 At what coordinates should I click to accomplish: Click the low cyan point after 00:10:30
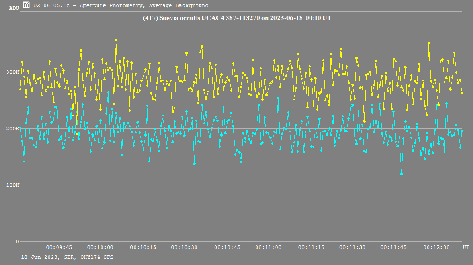(194, 164)
